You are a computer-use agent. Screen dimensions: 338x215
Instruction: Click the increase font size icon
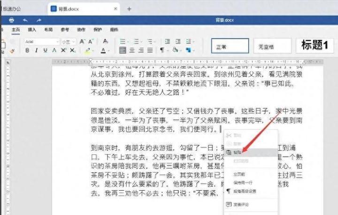pyautogui.click(x=83, y=41)
